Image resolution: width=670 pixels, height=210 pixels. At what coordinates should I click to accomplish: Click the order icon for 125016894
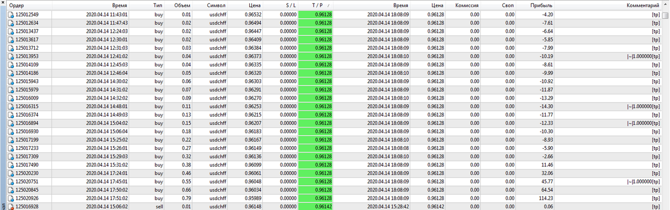point(11,123)
